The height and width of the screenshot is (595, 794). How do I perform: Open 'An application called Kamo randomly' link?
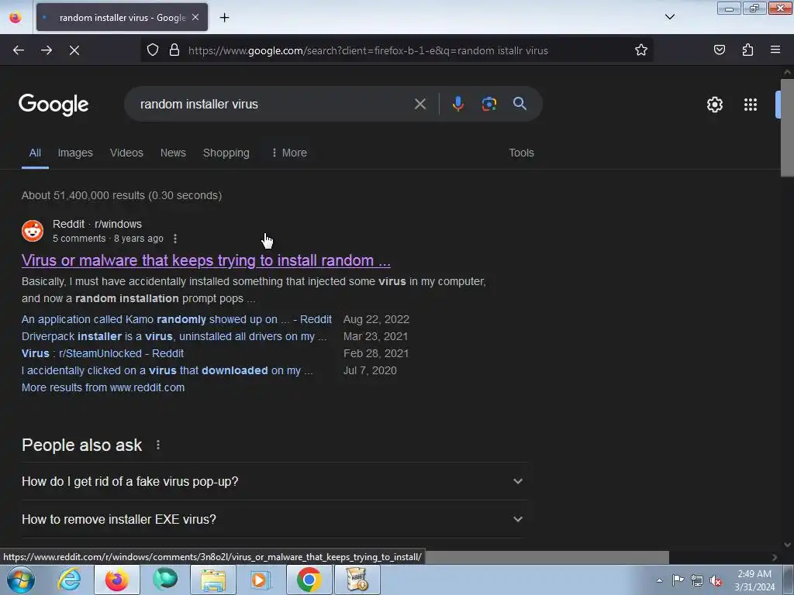click(x=177, y=319)
